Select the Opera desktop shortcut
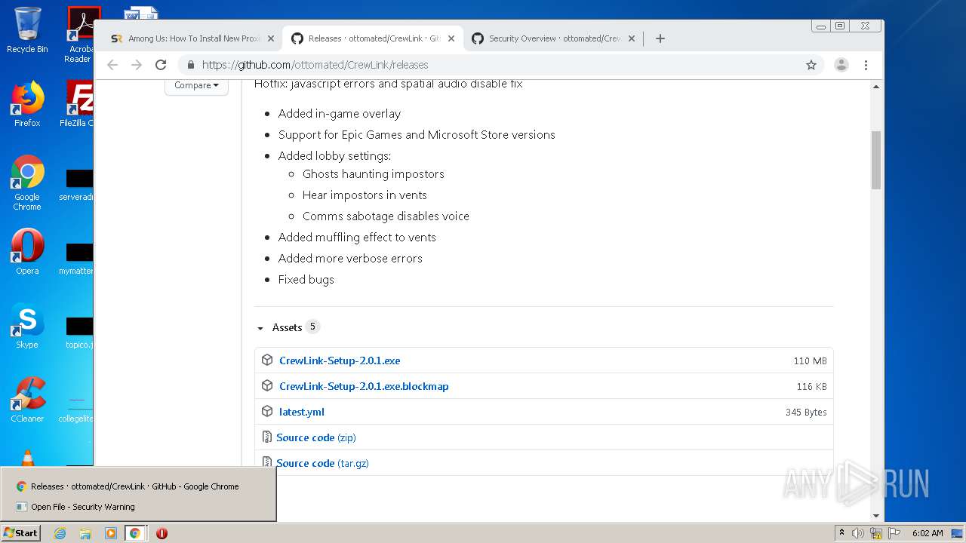 pyautogui.click(x=27, y=253)
